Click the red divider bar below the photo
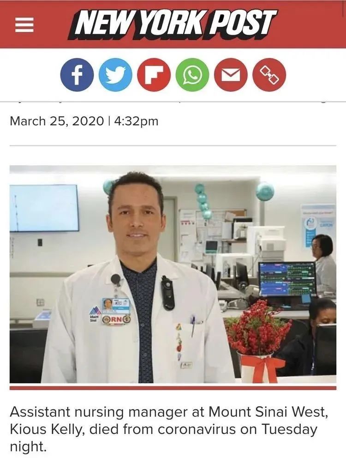346x458 pixels. [x=173, y=388]
